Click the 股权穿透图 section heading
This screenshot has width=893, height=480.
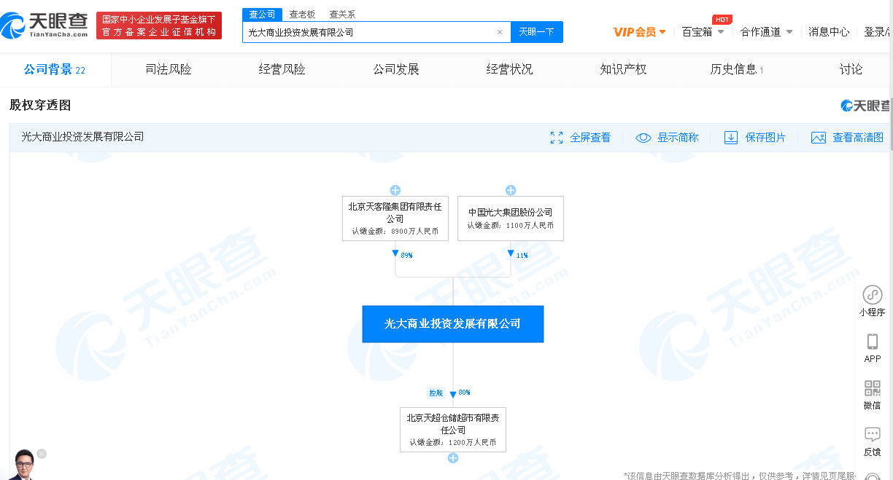click(40, 106)
